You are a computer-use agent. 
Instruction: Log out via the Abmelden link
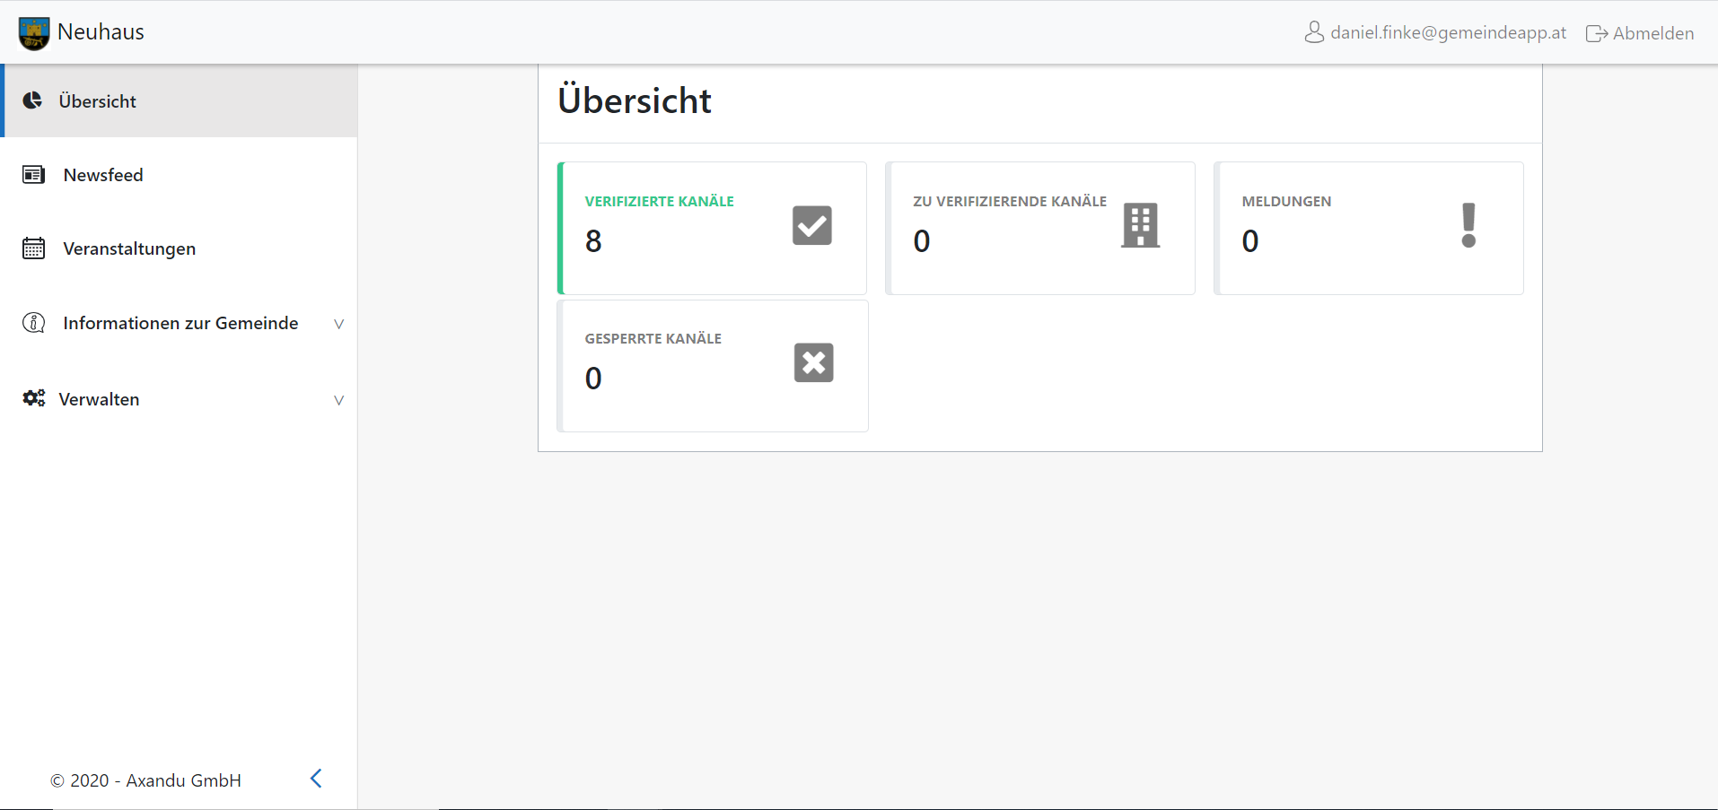pyautogui.click(x=1641, y=33)
